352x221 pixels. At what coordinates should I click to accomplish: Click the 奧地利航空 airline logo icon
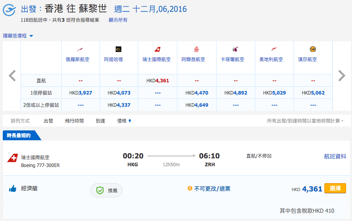[274, 49]
